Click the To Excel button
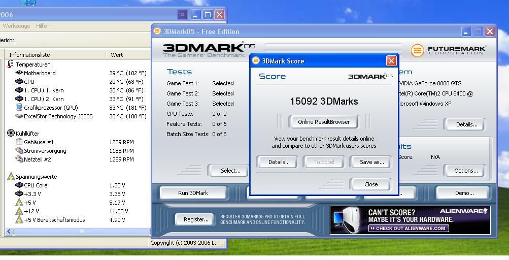 324,162
